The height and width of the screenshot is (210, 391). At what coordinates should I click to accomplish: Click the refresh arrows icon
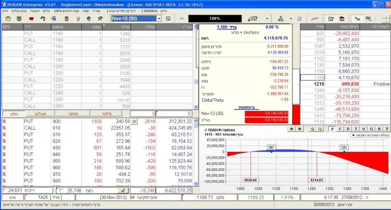(300, 19)
